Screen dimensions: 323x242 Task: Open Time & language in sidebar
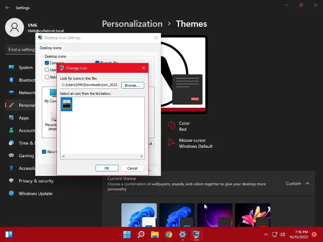21,143
